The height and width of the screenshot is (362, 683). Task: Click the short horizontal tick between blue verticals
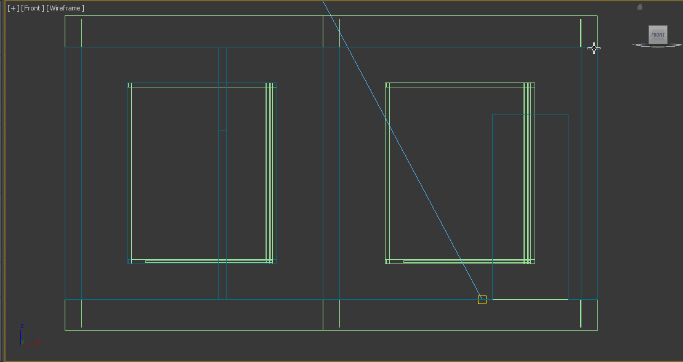click(222, 131)
